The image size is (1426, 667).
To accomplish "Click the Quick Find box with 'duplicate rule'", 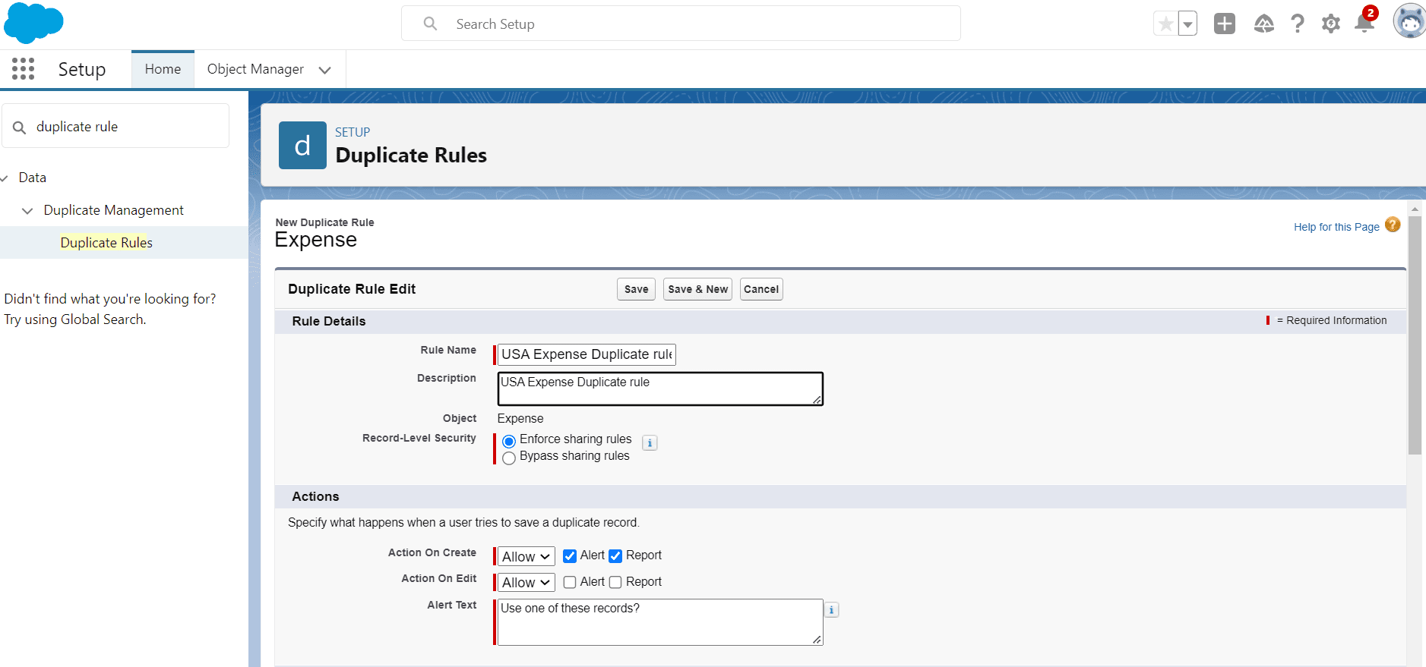I will 115,126.
